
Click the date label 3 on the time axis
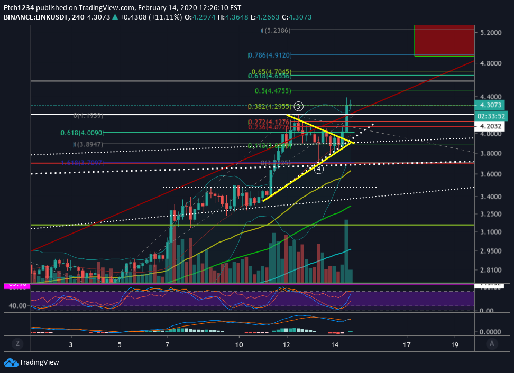(x=70, y=344)
